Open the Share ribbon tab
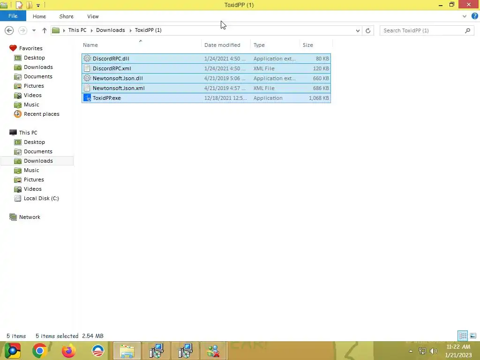This screenshot has width=480, height=360. (x=66, y=16)
